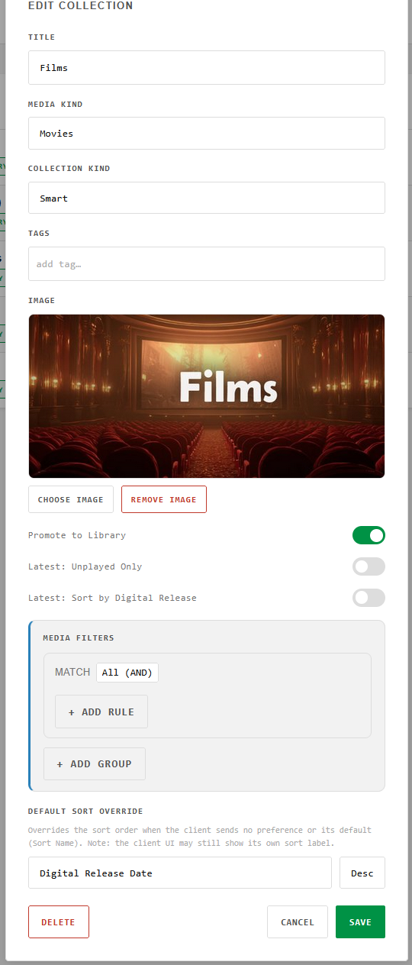This screenshot has width=412, height=965.
Task: Open the Collection Kind dropdown
Action: coord(207,198)
